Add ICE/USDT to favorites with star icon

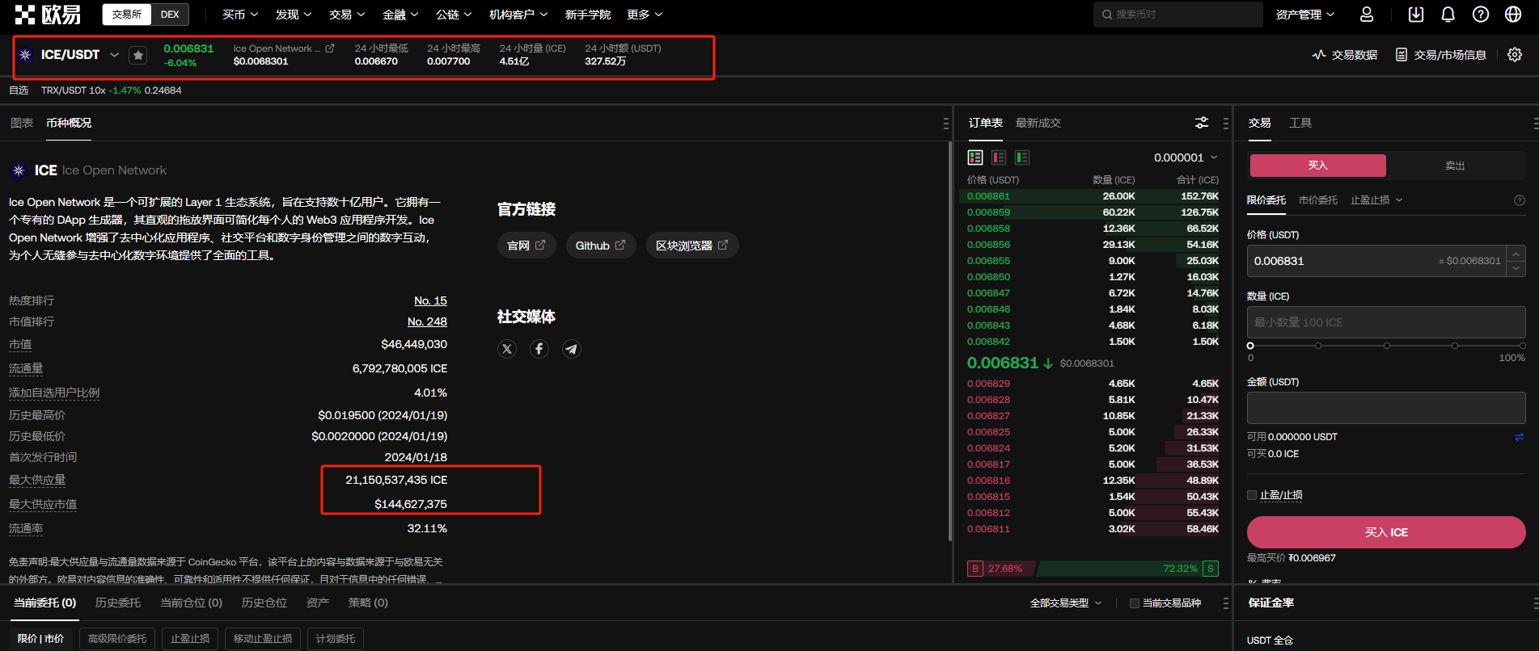(138, 55)
